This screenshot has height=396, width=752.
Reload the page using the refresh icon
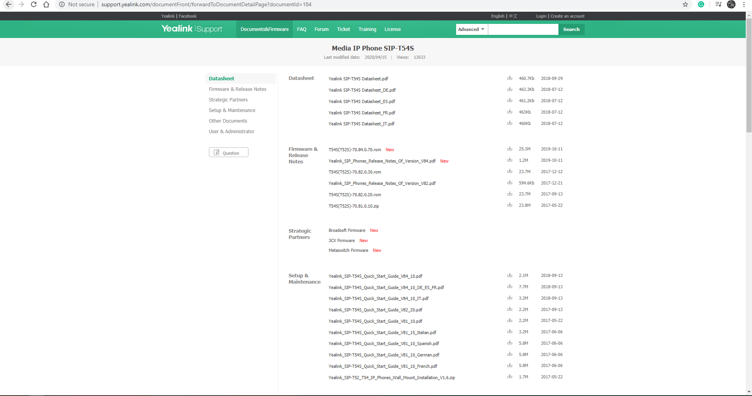pyautogui.click(x=34, y=4)
